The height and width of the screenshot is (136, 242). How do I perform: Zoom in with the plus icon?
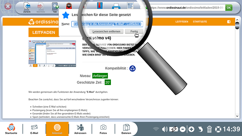tap(191, 129)
